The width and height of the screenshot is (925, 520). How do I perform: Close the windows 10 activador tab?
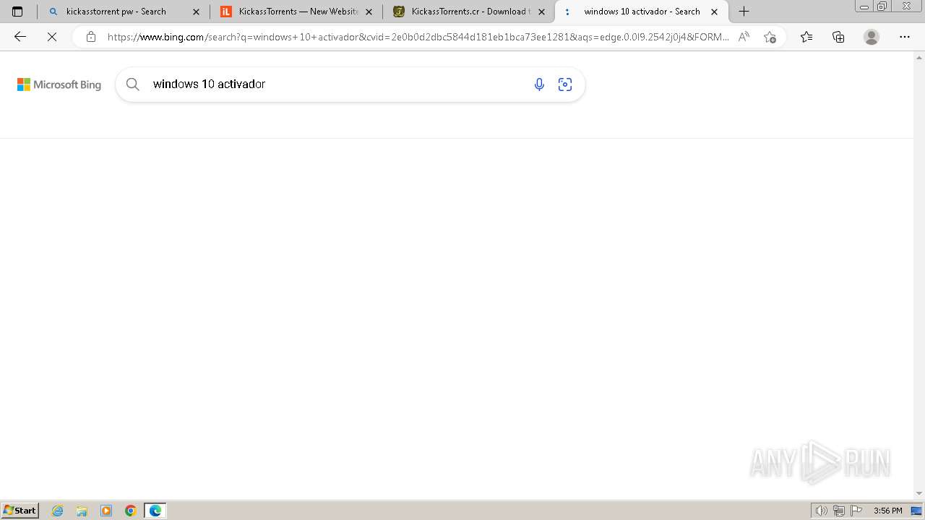click(714, 12)
